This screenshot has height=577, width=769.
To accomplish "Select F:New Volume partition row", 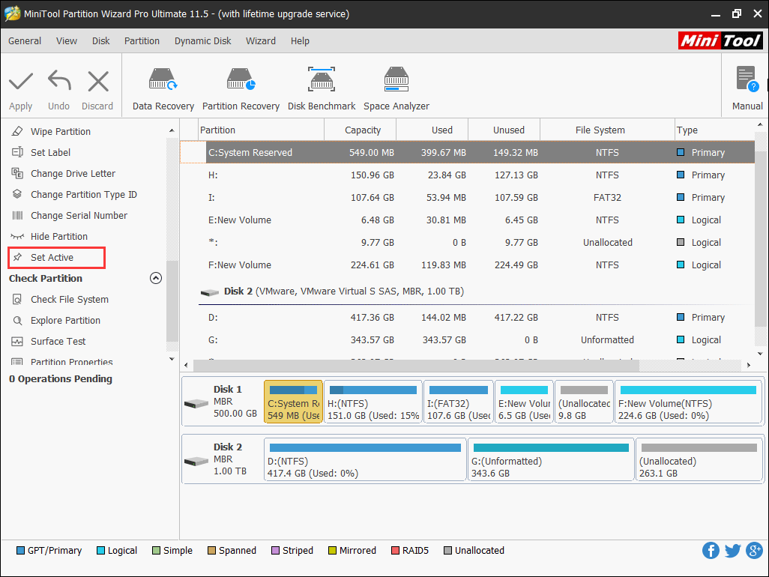I will click(468, 265).
